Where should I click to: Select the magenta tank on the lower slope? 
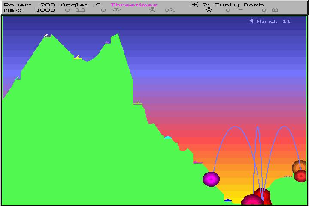click(198, 162)
